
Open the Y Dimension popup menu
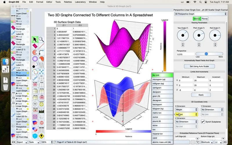(x=212, y=110)
